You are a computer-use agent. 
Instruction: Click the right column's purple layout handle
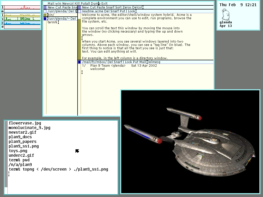click(79, 7)
